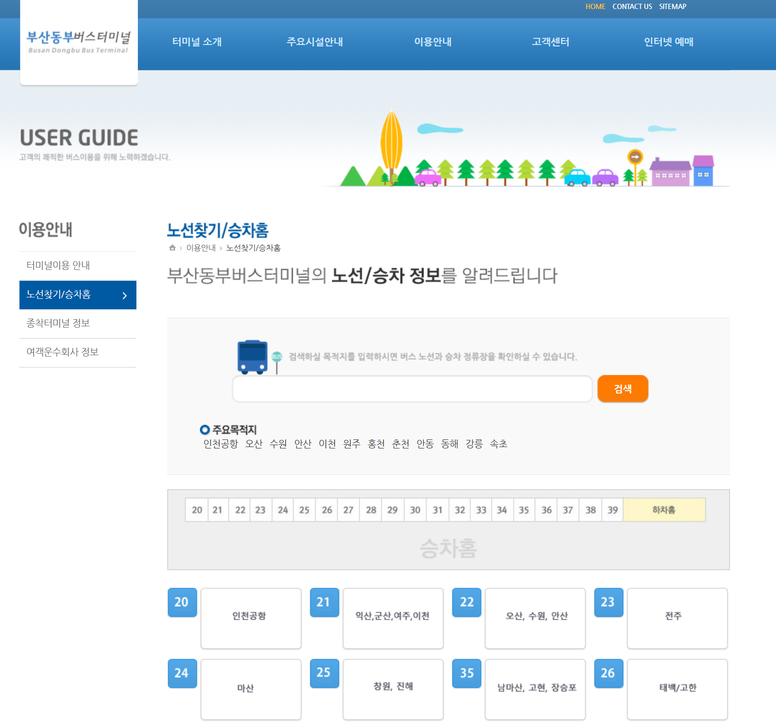
Task: Open 인터넷 예매 from the top menu
Action: 669,42
